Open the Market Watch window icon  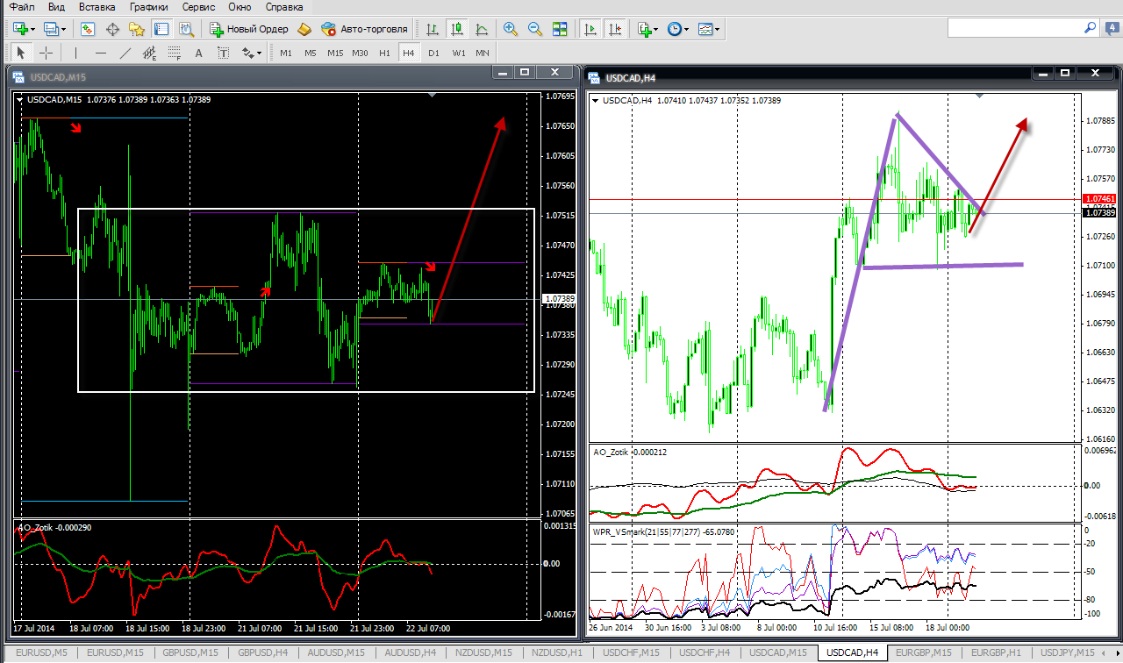[88, 29]
